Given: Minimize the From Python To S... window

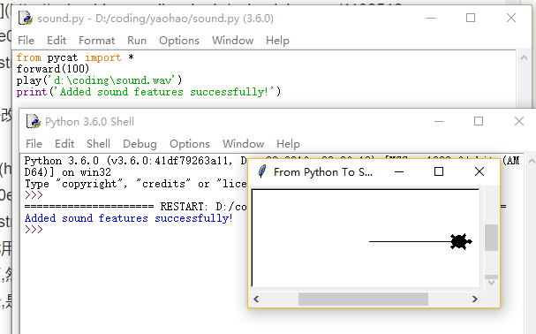Looking at the screenshot, I should [399, 171].
